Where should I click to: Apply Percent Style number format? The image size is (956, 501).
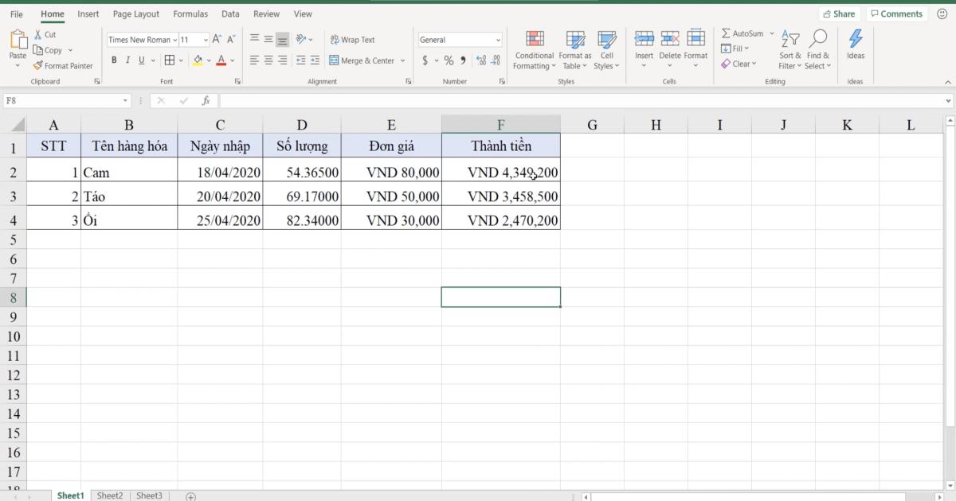pos(449,60)
